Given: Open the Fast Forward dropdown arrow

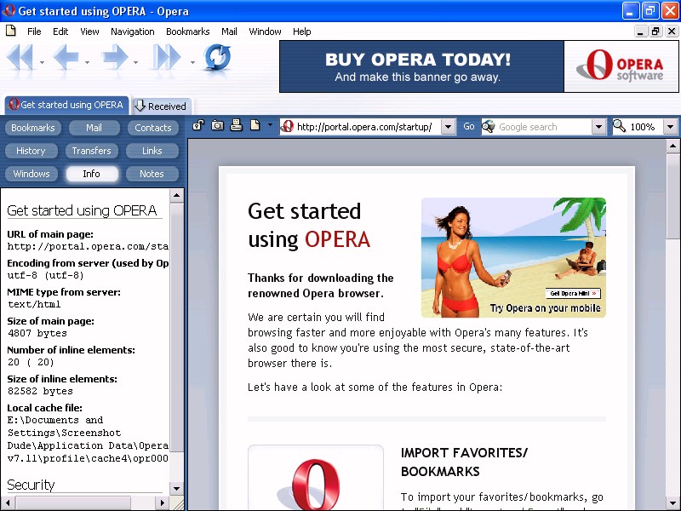Looking at the screenshot, I should tap(192, 62).
